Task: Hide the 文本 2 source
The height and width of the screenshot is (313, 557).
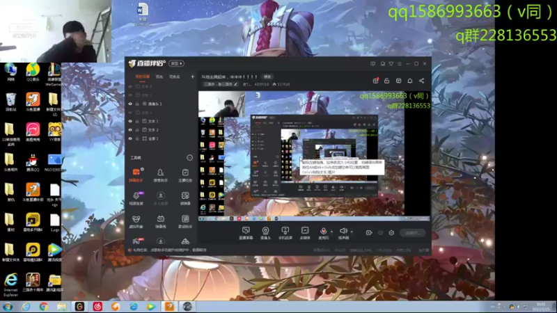Action: pyautogui.click(x=130, y=130)
